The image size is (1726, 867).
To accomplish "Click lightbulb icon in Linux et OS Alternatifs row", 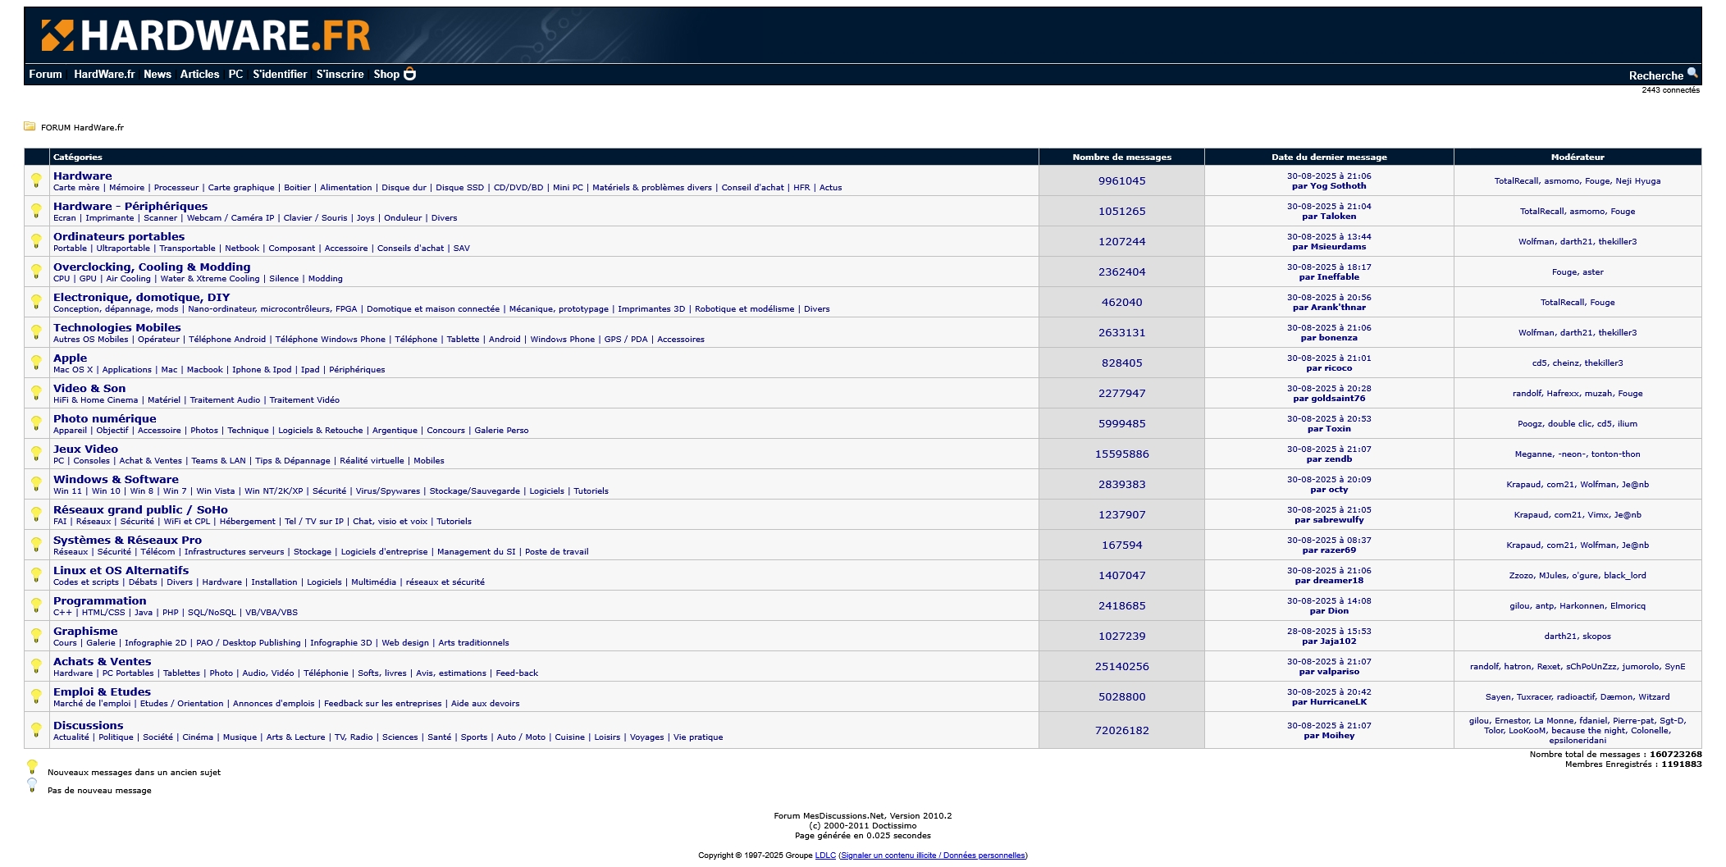I will click(x=36, y=575).
